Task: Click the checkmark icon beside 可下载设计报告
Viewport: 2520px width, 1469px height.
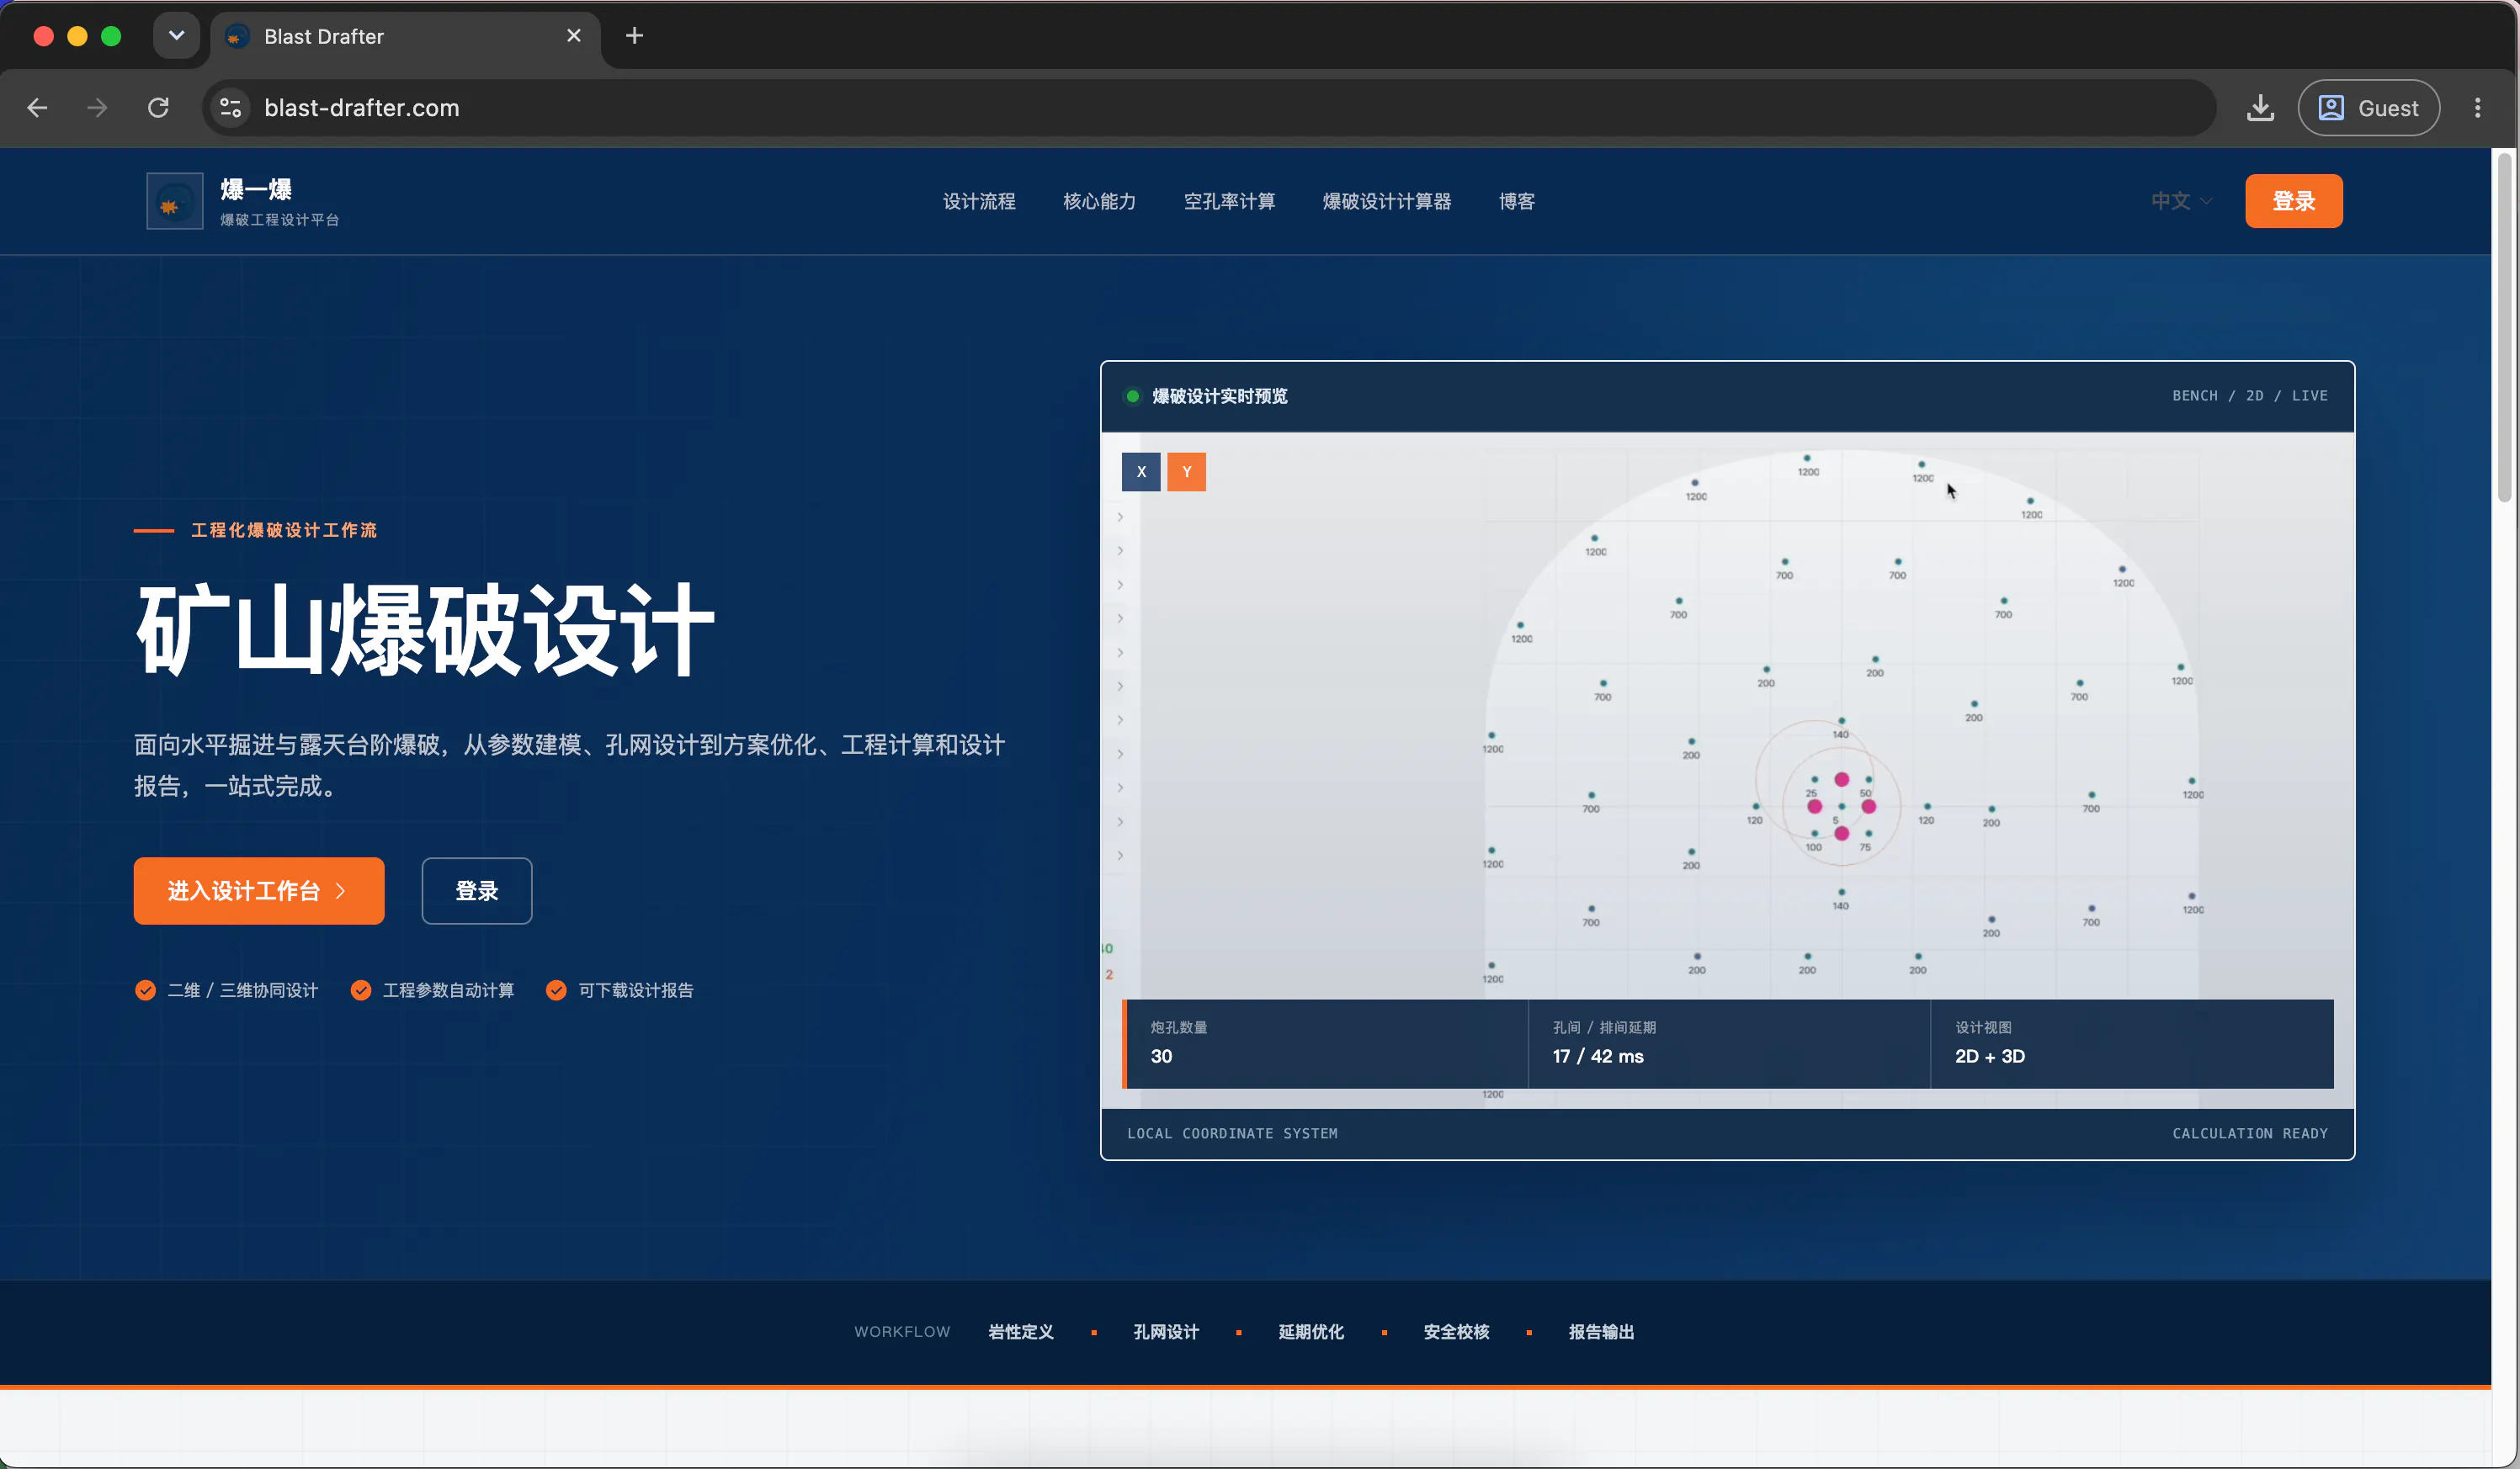Action: tap(556, 990)
